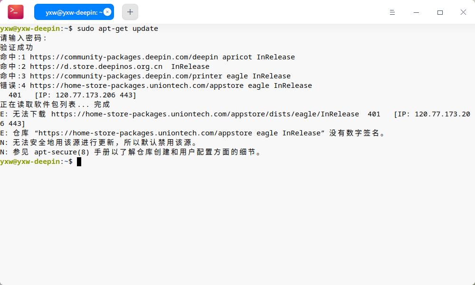Click the 'sudo apt-get update' command text

point(117,28)
